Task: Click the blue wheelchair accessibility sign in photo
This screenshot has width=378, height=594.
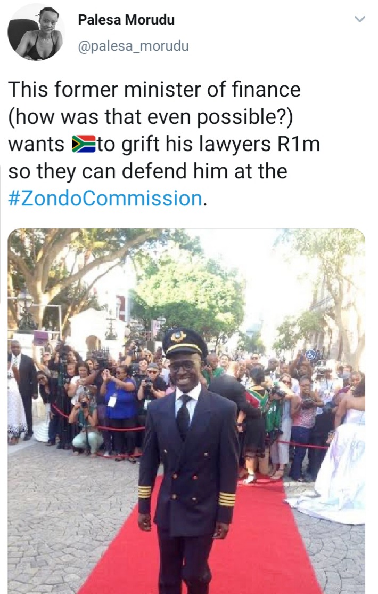Action: coord(311,353)
